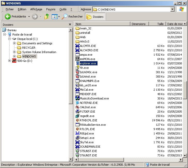Viewport: 188px width, 168px height.
Task: Click the Up one folder icon
Action: 47,16
